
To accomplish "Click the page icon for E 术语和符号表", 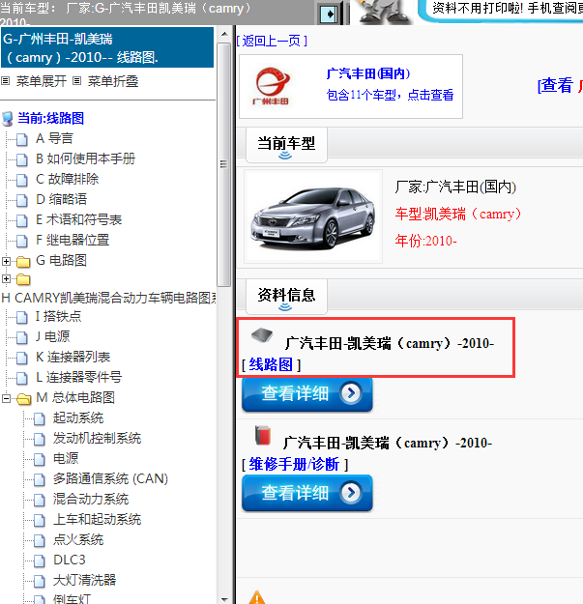I will click(22, 220).
